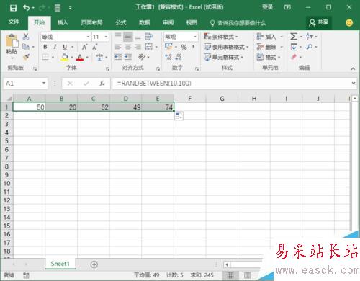The width and height of the screenshot is (360, 281).
Task: Open the Borders button
Action: [45, 57]
